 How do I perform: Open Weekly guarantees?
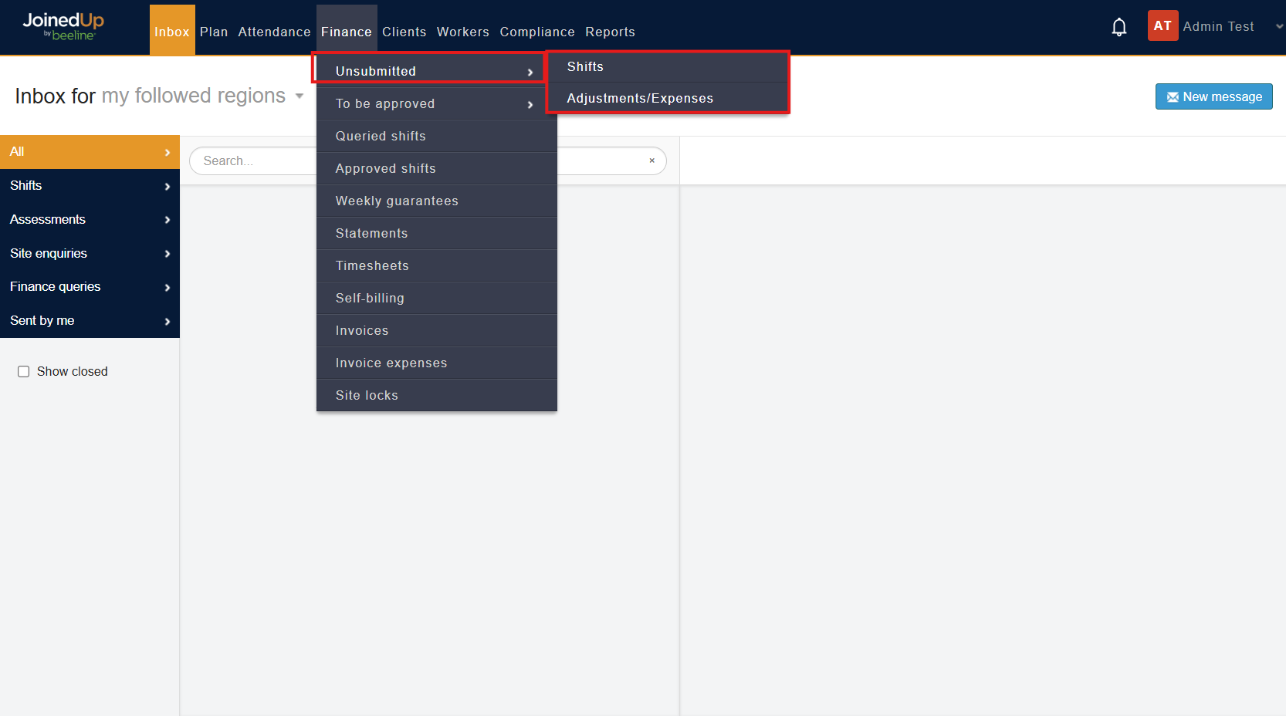437,201
